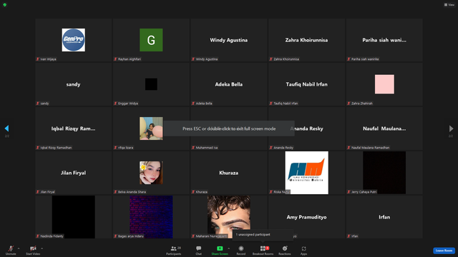The width and height of the screenshot is (458, 257).
Task: Click muted mic icon beside Windy Agustina label
Action: click(193, 59)
